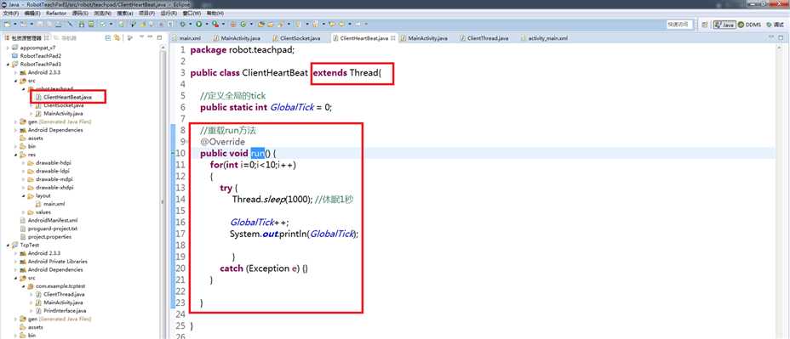
Task: Open the 窗口(W) menu
Action: click(x=191, y=13)
